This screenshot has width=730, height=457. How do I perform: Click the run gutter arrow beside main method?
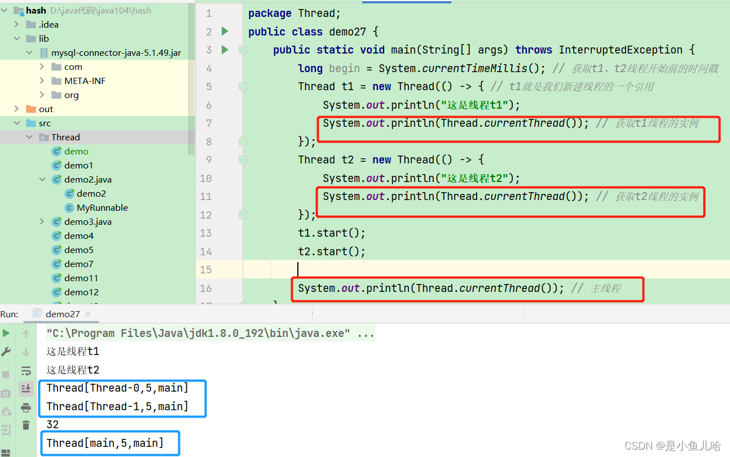click(225, 50)
